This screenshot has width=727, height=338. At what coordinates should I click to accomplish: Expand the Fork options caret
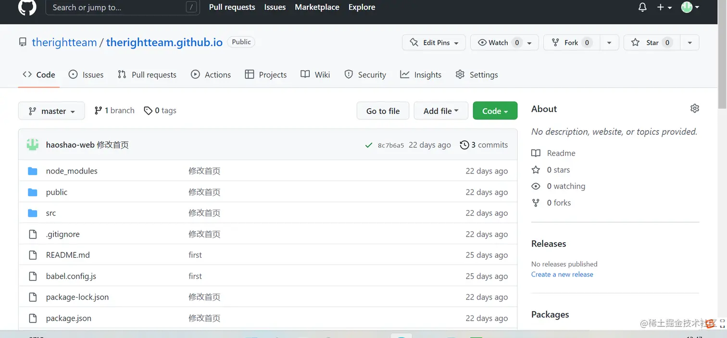[609, 42]
